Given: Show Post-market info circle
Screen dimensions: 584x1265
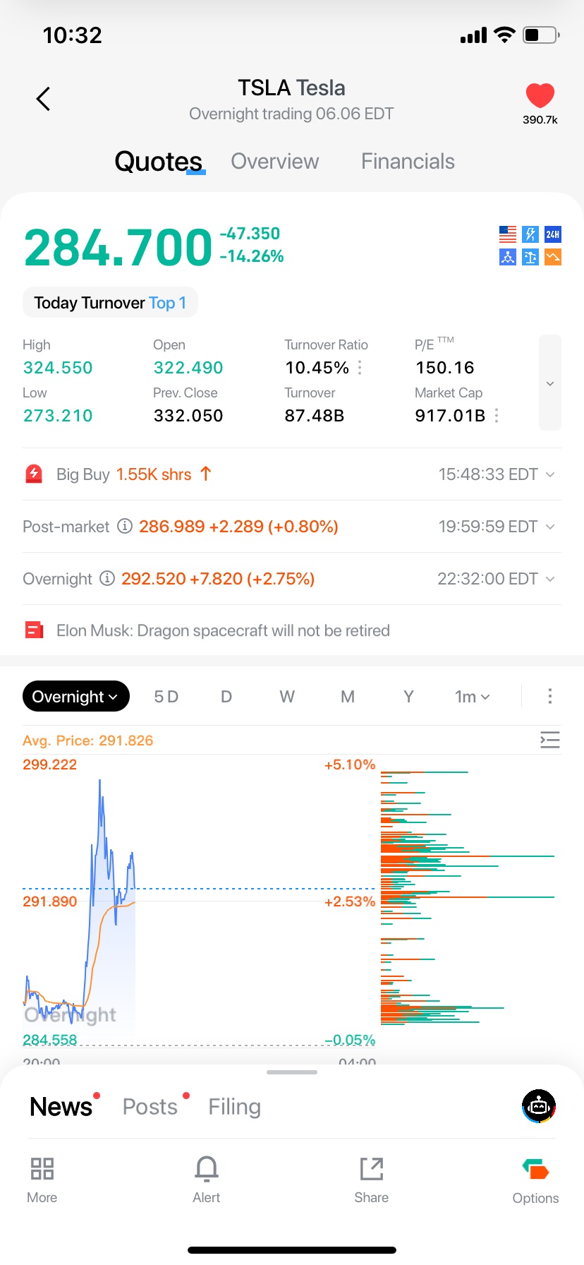Looking at the screenshot, I should click(x=125, y=526).
